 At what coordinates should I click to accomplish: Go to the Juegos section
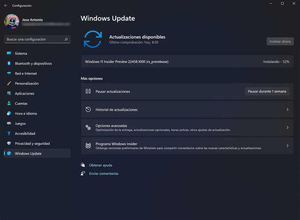tap(37, 123)
